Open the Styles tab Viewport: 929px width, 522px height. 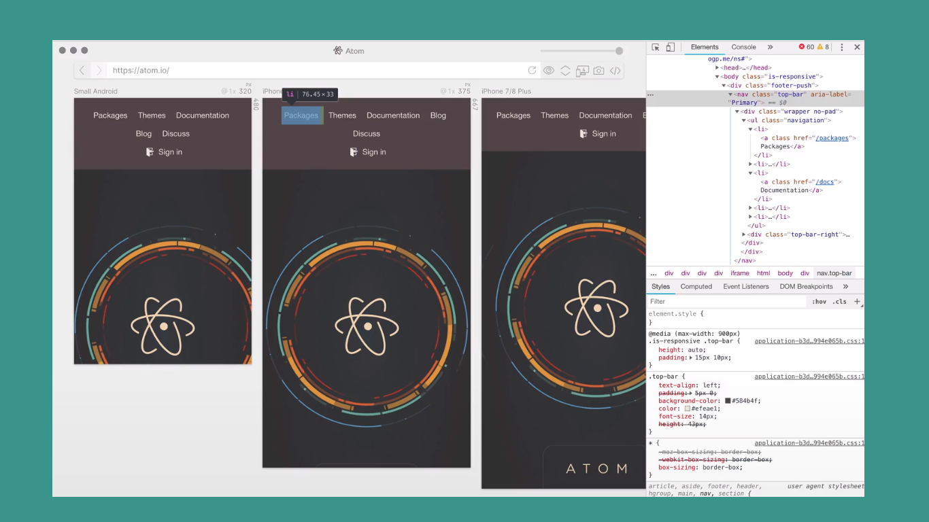coord(660,287)
